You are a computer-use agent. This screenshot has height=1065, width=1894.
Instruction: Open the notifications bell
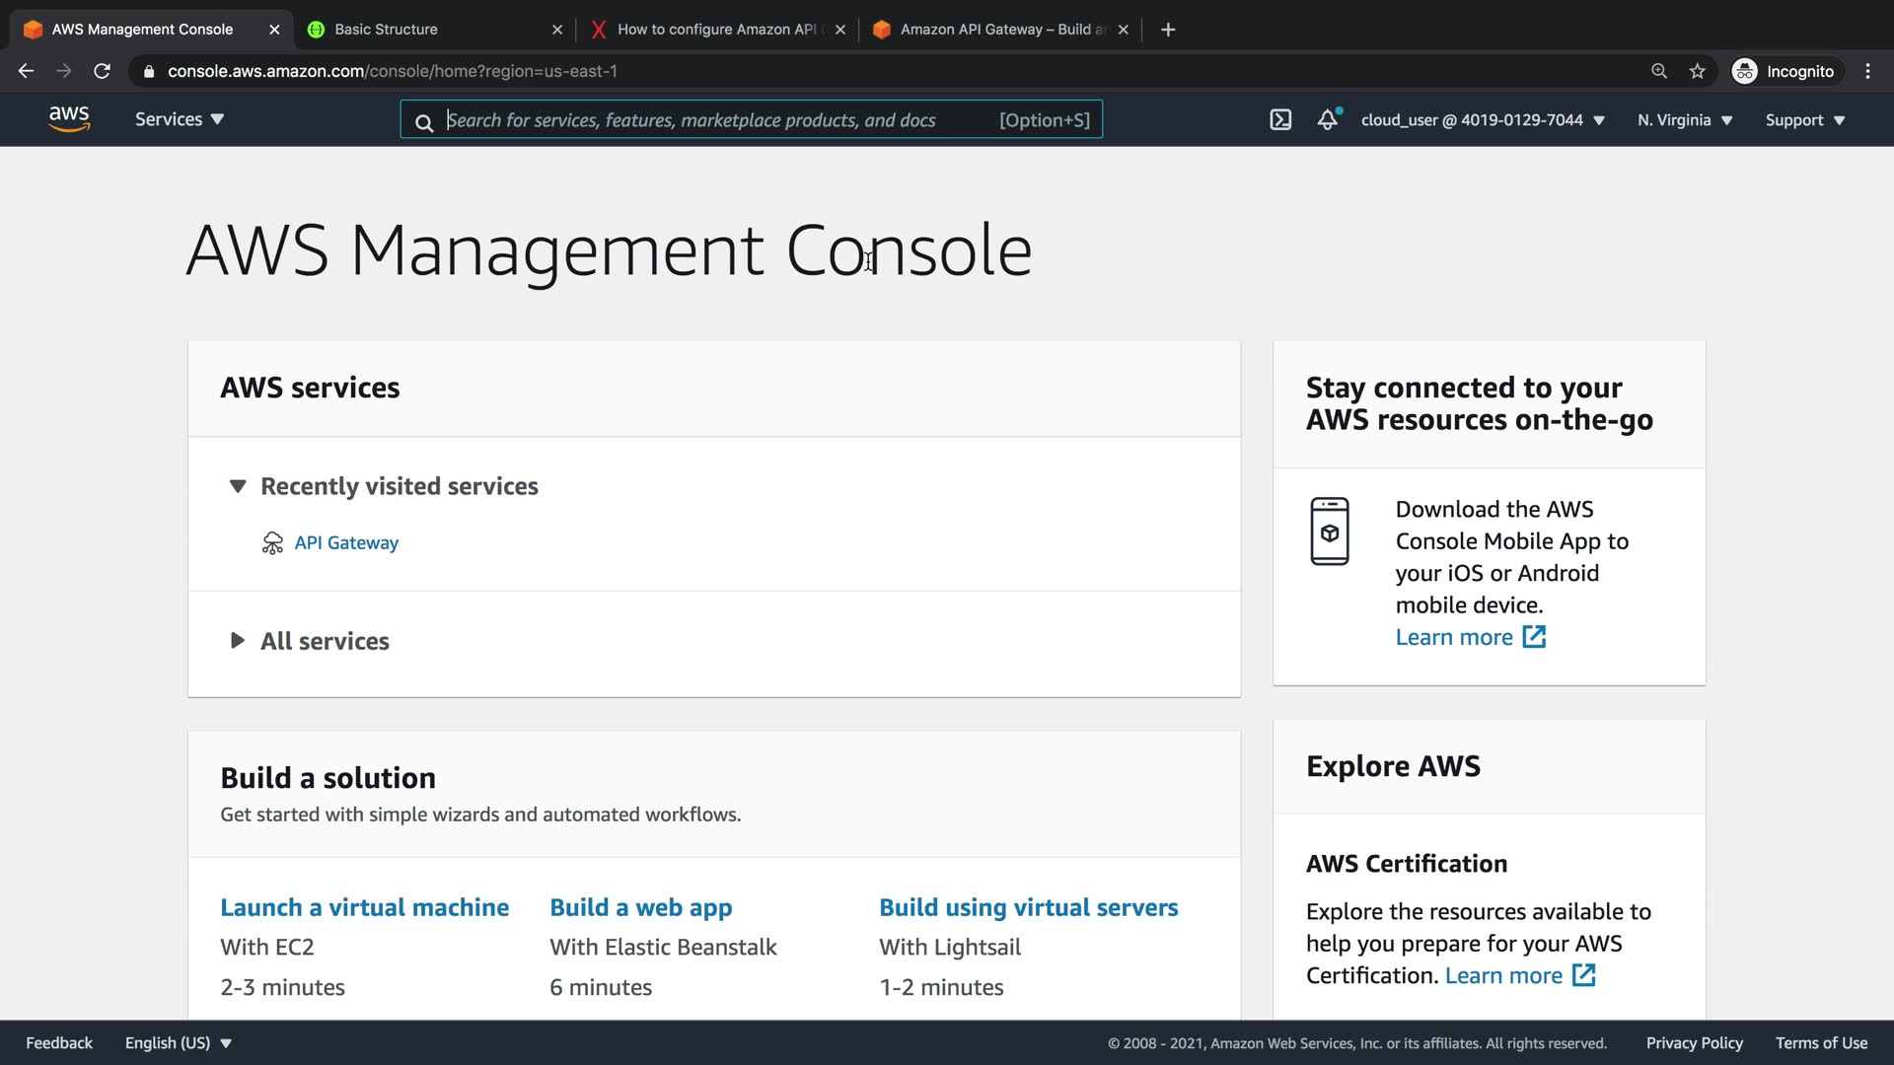[x=1328, y=120]
